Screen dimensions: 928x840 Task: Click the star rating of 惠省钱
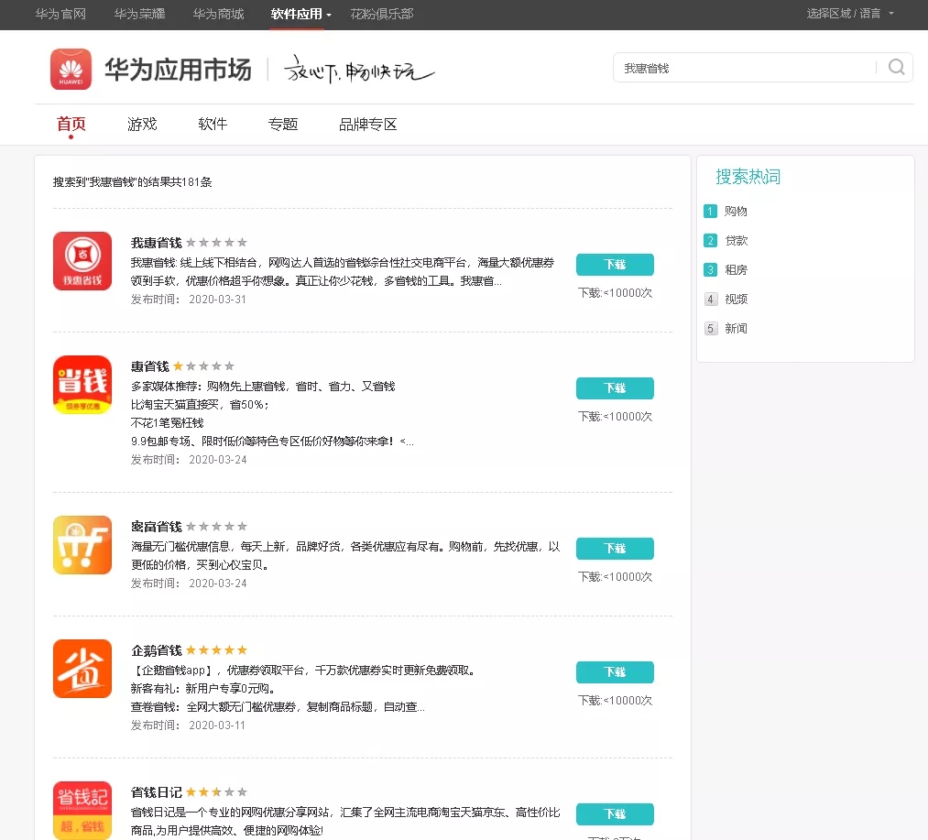tap(203, 365)
